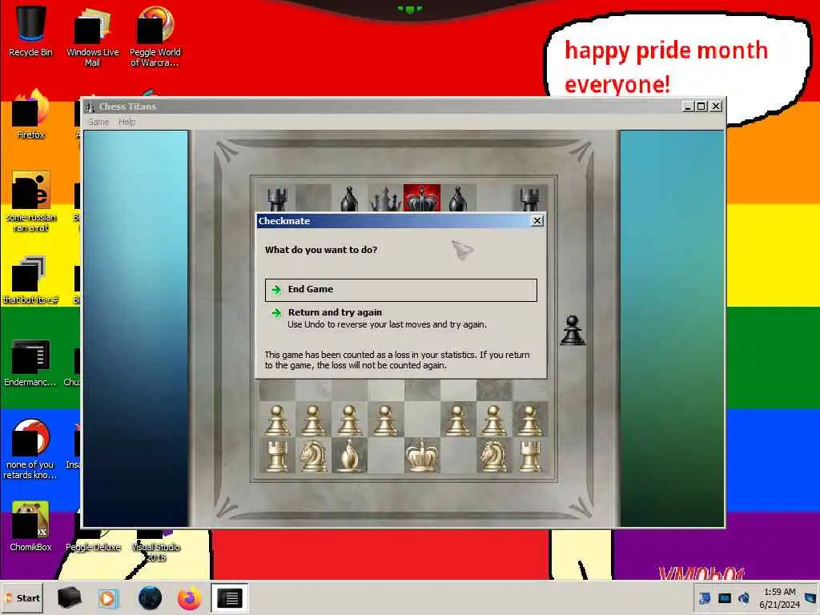Screen dimensions: 820x615
Task: Close the Checkmate dialog with its X
Action: coord(537,221)
